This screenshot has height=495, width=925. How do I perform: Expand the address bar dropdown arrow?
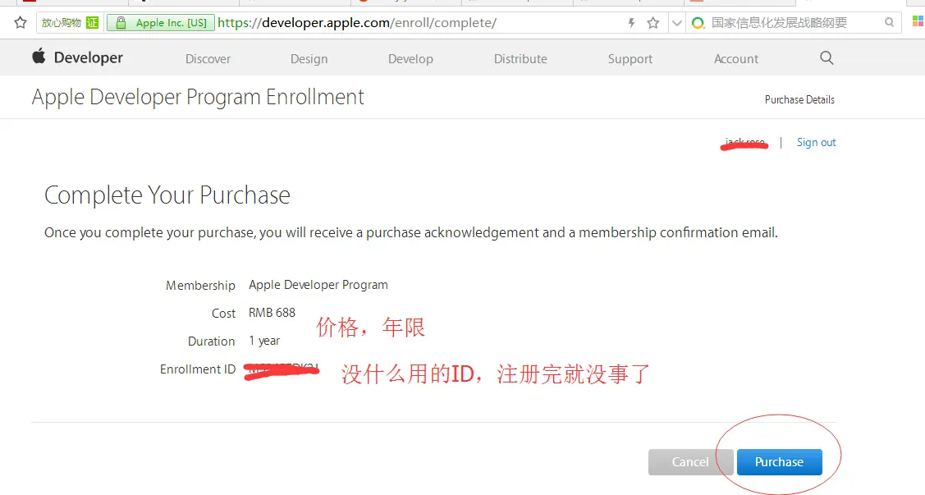(x=676, y=23)
